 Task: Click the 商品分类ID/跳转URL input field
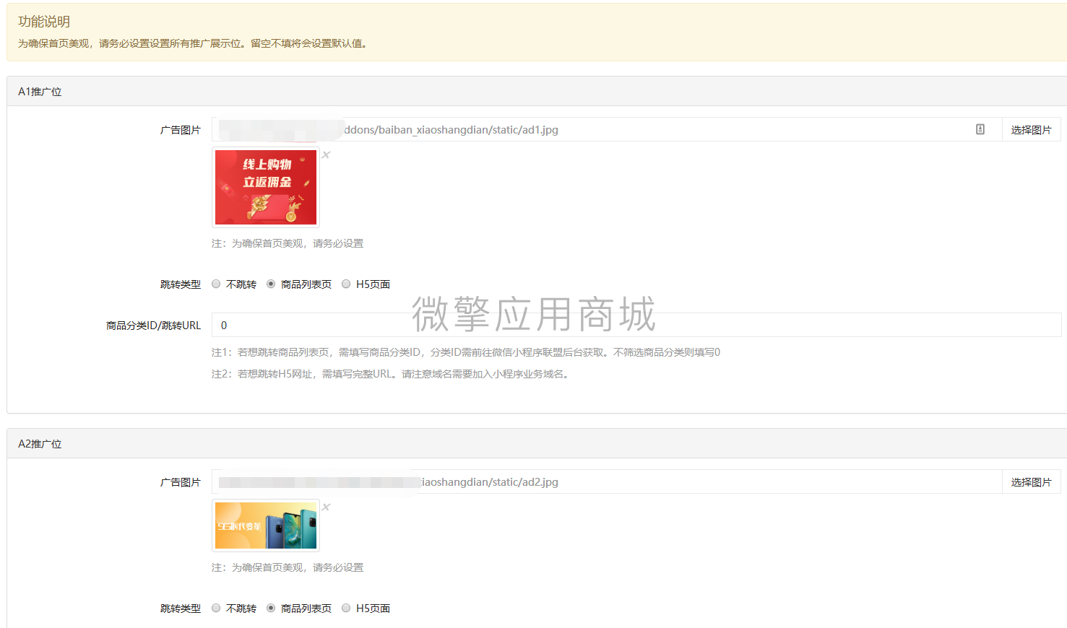[506, 325]
